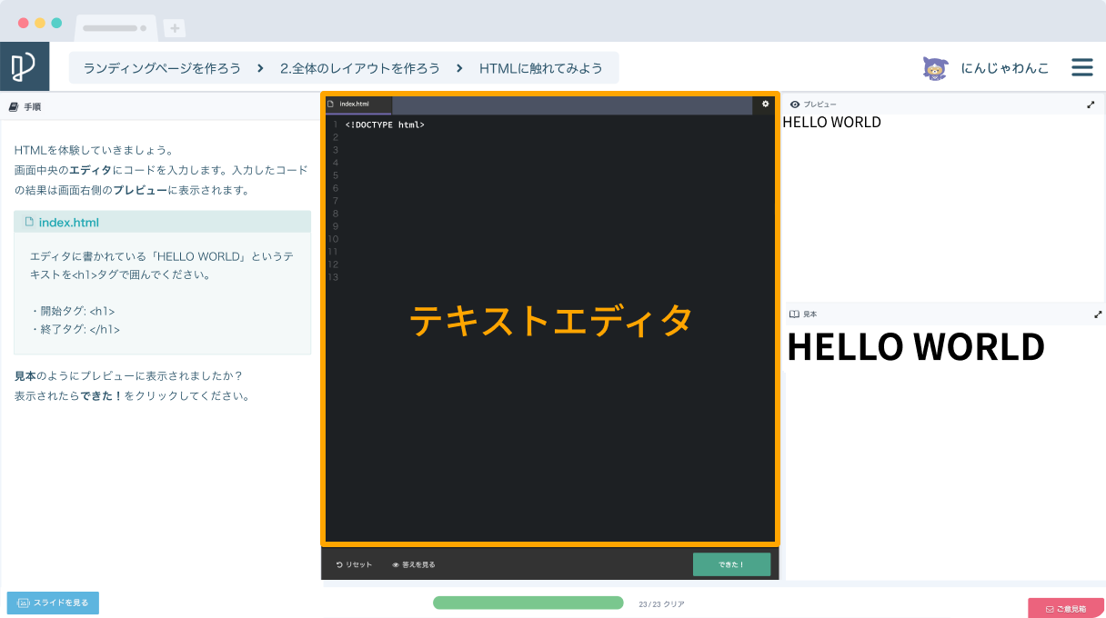This screenshot has width=1106, height=618.
Task: Expand the 見本 sample panel
Action: click(x=1098, y=314)
